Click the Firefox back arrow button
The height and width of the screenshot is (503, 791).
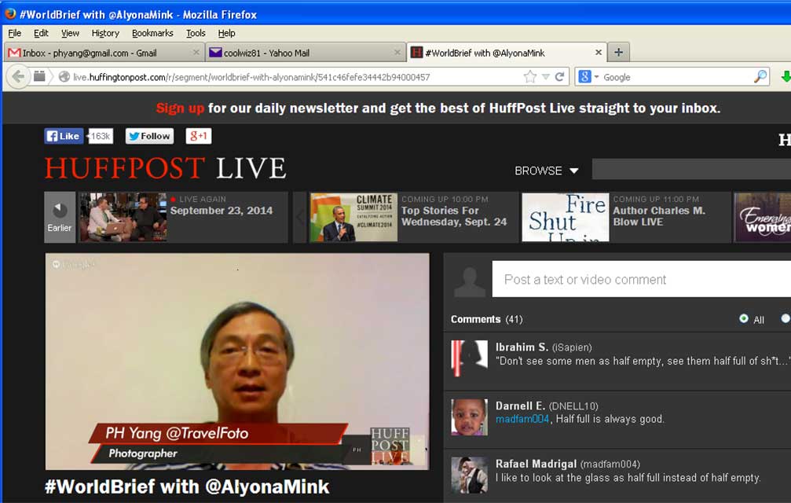[x=17, y=77]
